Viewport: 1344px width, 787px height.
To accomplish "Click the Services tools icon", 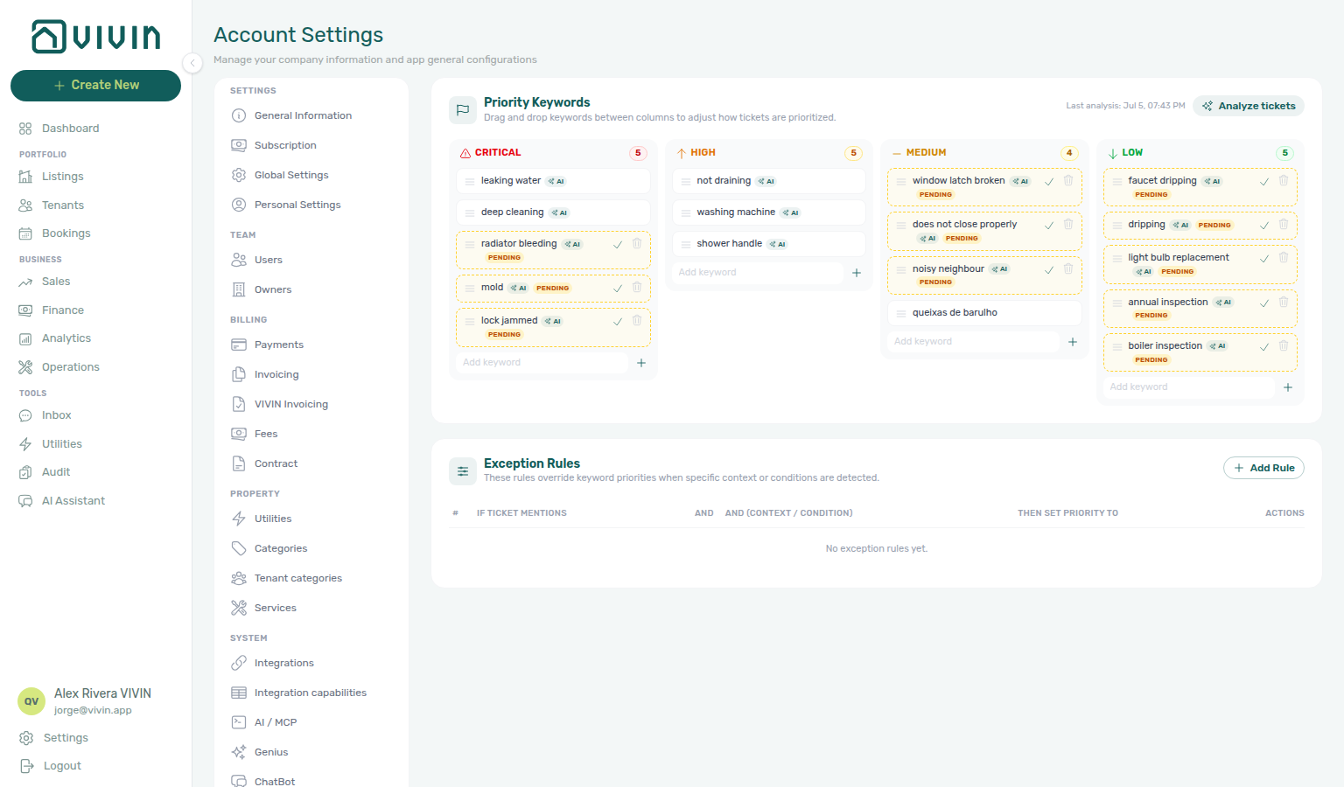I will pos(239,608).
